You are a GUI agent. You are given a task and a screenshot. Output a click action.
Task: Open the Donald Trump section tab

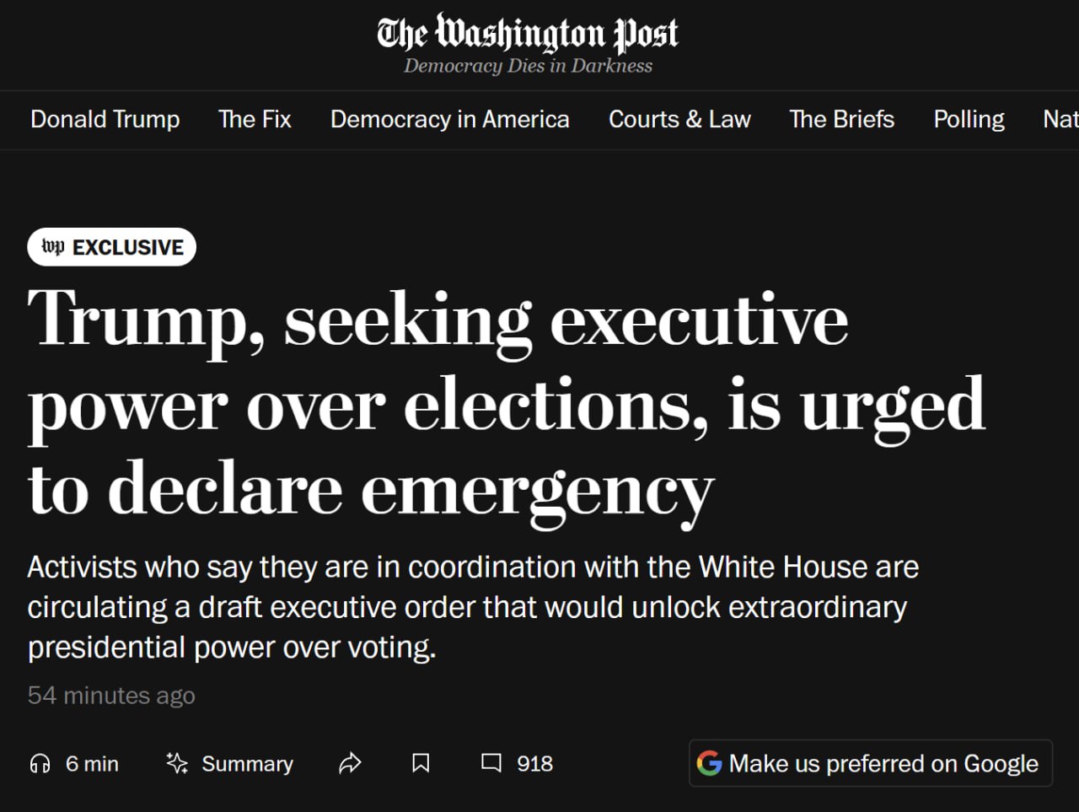[105, 120]
